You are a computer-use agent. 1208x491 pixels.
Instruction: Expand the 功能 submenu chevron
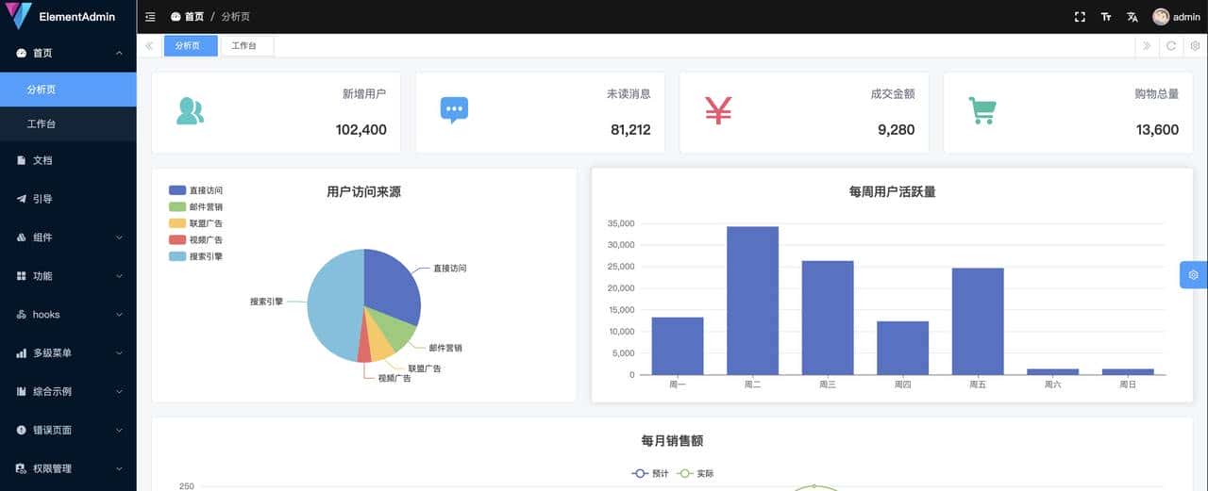(x=119, y=276)
